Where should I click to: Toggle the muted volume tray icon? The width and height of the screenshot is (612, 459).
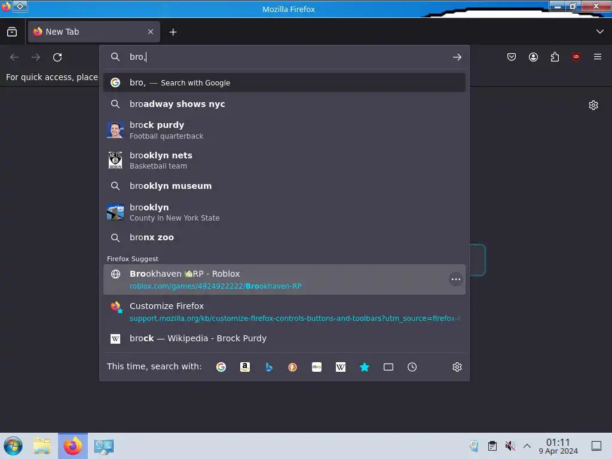point(510,445)
